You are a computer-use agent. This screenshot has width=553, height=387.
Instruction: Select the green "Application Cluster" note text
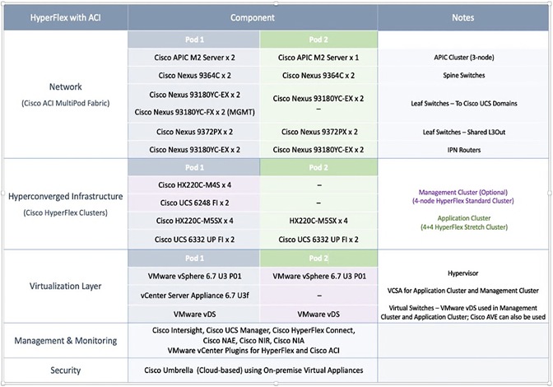click(x=462, y=218)
